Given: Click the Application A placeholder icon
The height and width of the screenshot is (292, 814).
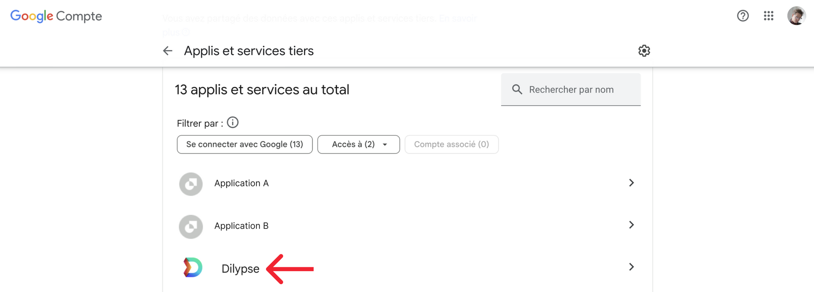Looking at the screenshot, I should pos(191,184).
